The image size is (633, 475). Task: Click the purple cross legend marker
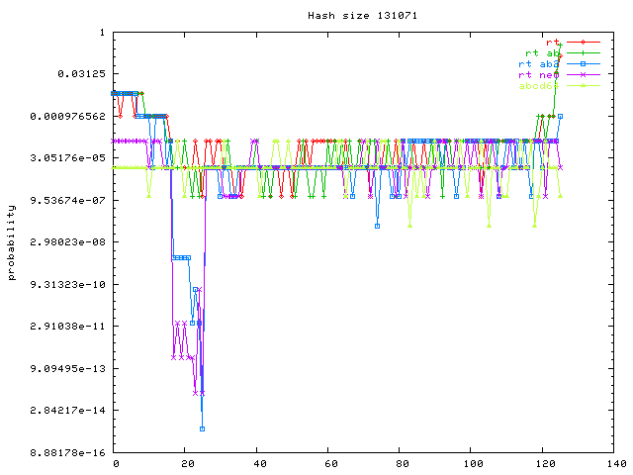pos(584,75)
